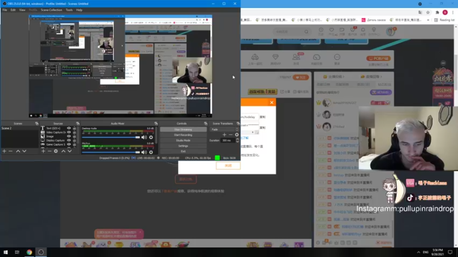Hide the Image source
The image size is (458, 257).
pyautogui.click(x=69, y=136)
